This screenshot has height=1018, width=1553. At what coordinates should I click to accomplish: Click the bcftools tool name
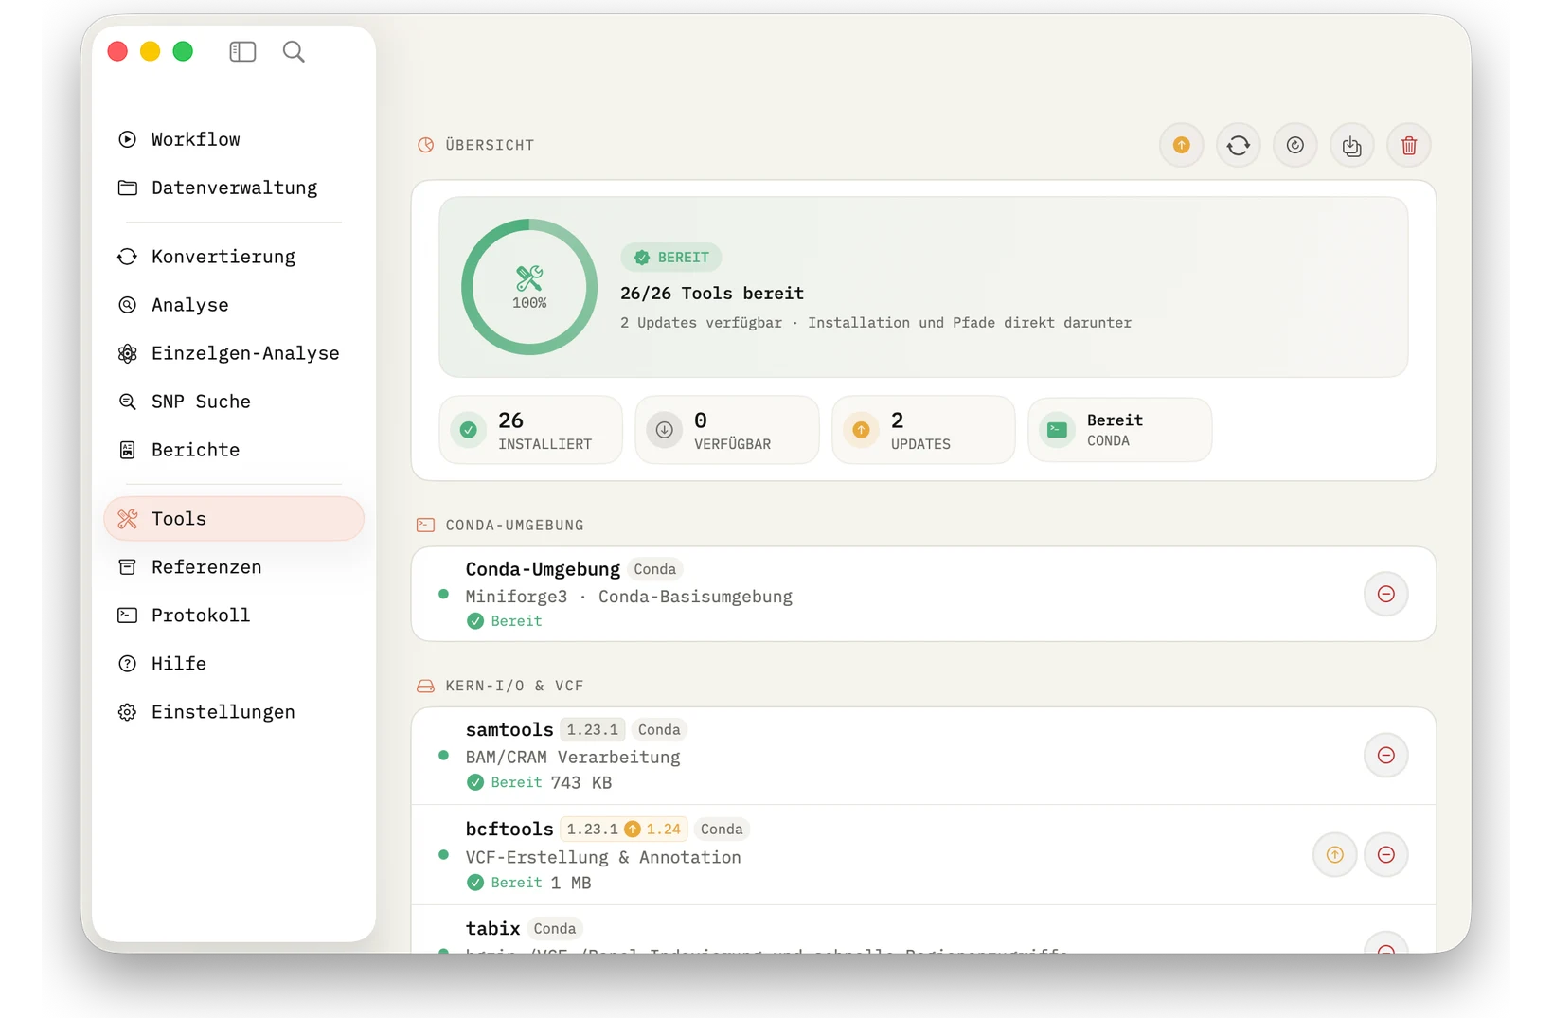pyautogui.click(x=509, y=830)
